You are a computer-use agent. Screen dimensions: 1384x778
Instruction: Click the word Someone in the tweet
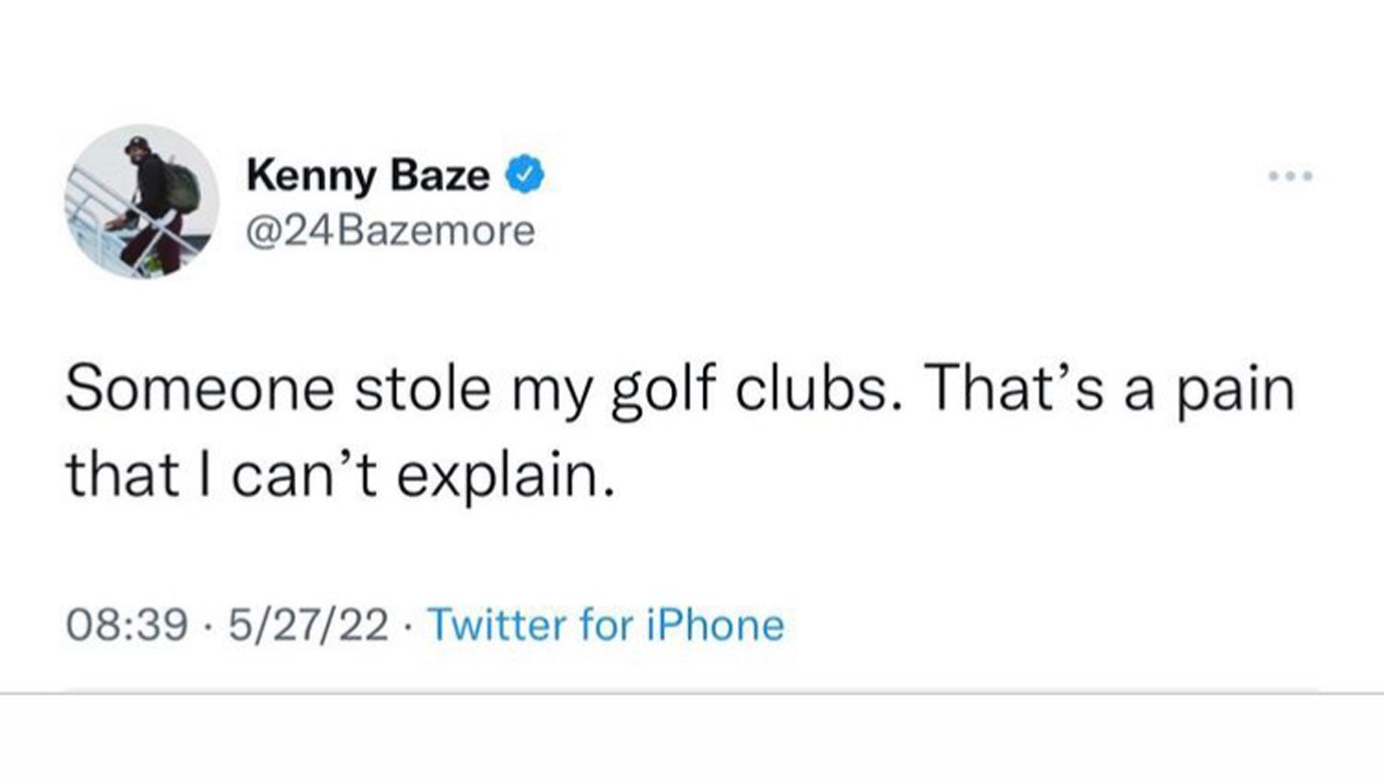coord(201,390)
